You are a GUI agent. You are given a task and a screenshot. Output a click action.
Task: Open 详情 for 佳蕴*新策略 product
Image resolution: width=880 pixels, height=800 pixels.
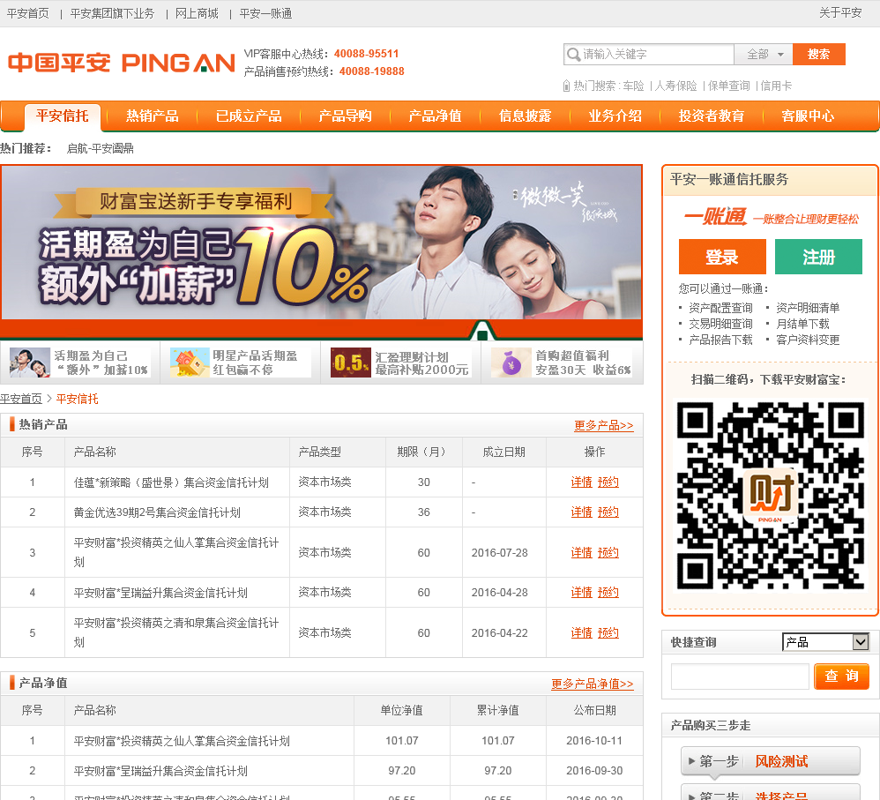pos(581,482)
